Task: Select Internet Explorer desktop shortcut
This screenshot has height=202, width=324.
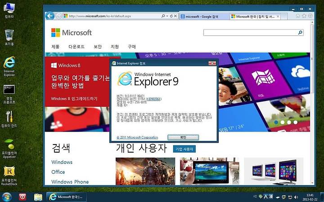Action: click(9, 66)
